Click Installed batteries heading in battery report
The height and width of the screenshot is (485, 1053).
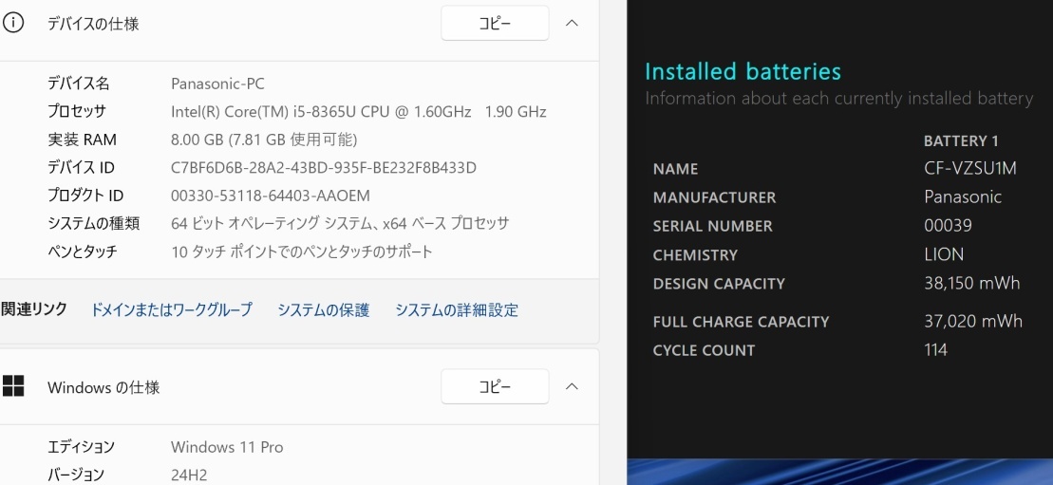coord(743,71)
